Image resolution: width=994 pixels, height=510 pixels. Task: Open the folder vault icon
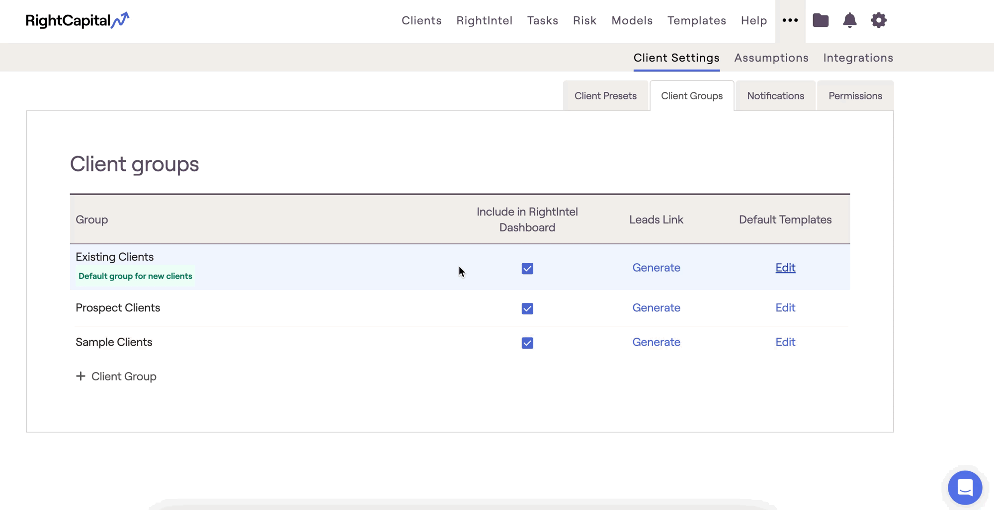click(x=821, y=20)
